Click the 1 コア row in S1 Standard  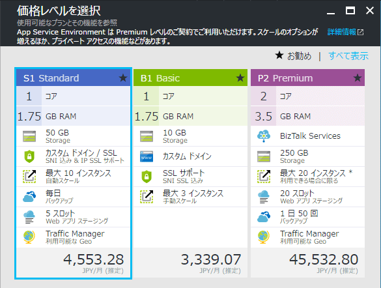74,96
